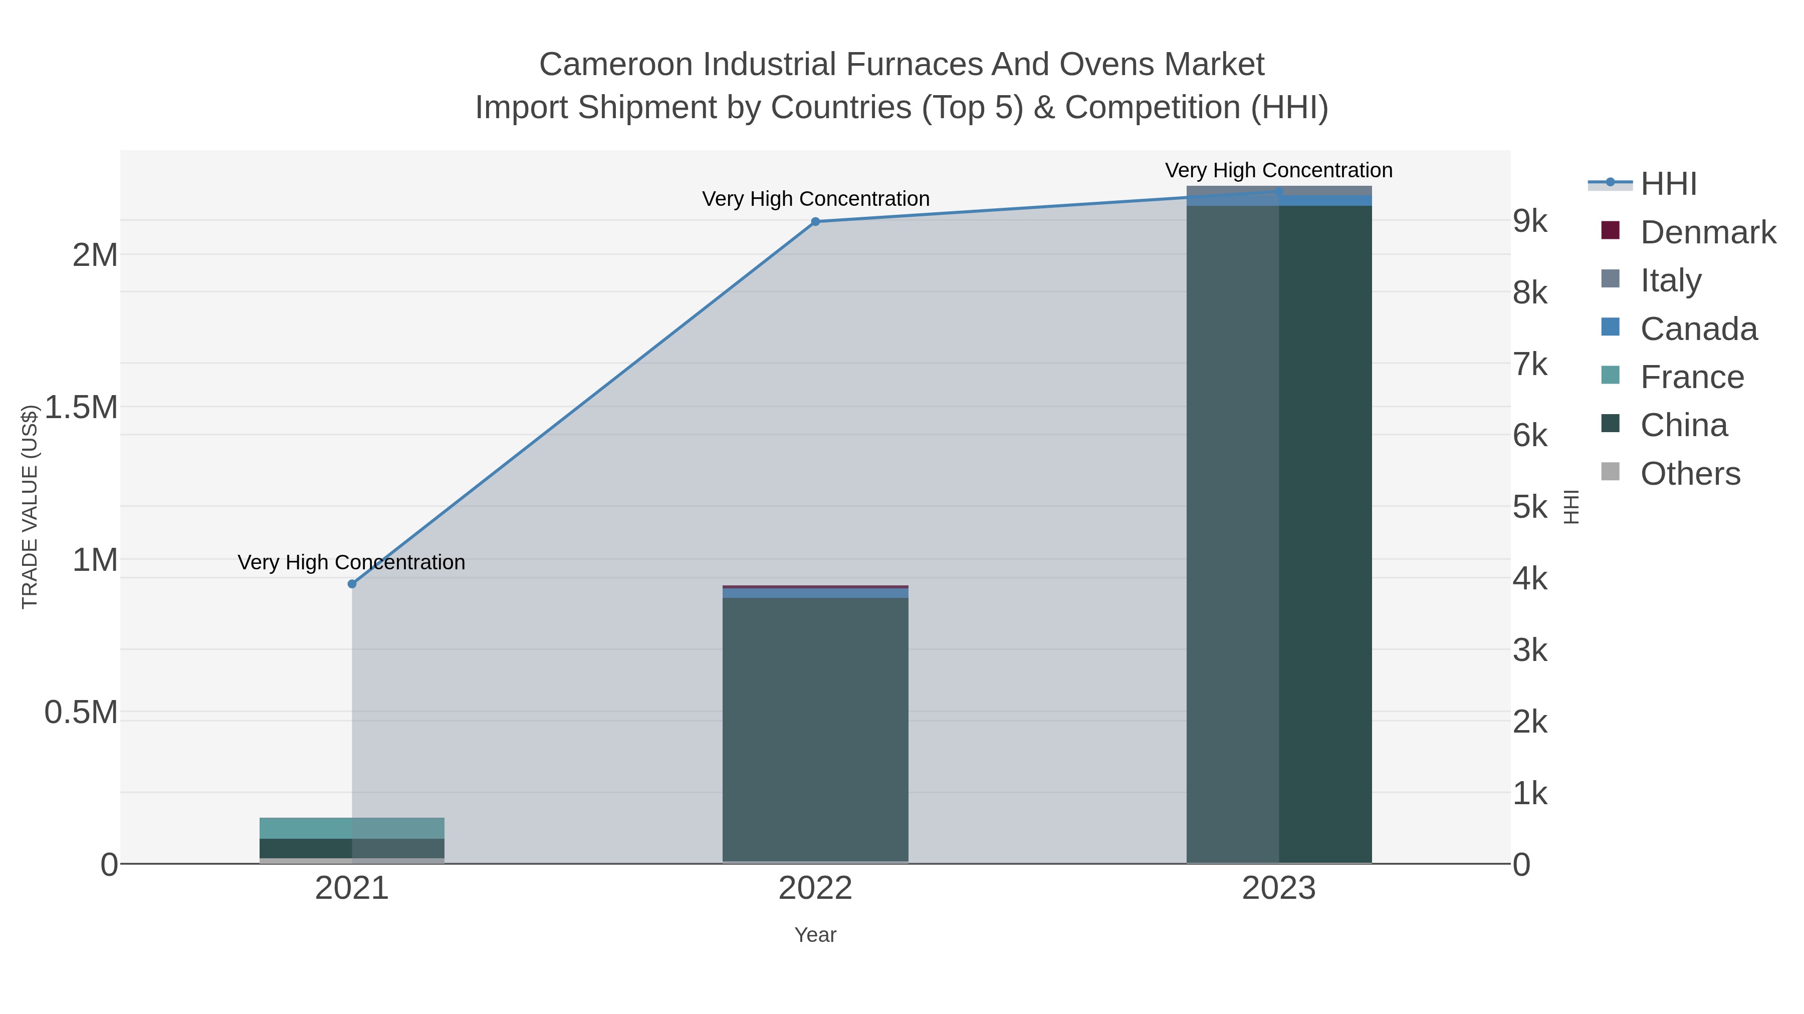Click the 2M tick on trade value axis
Image resolution: width=1804 pixels, height=1014 pixels.
95,255
